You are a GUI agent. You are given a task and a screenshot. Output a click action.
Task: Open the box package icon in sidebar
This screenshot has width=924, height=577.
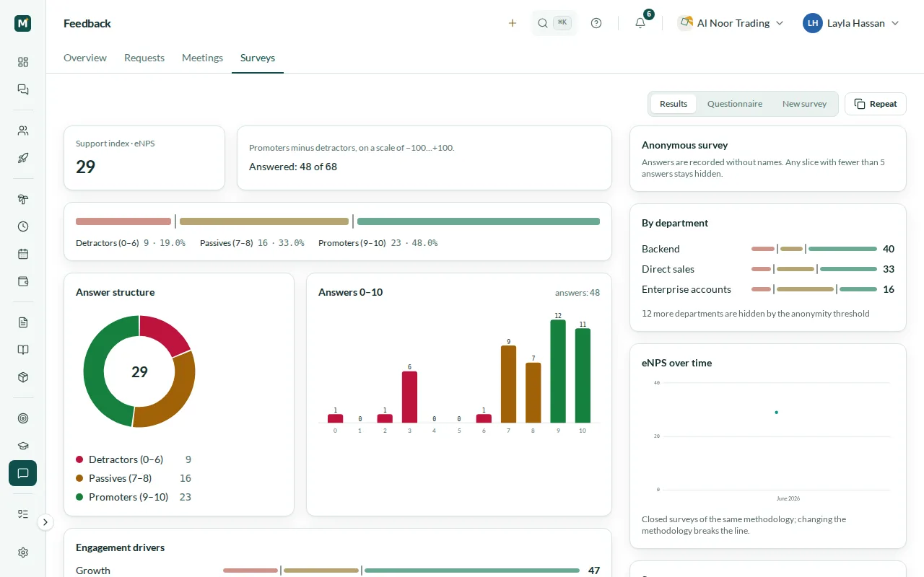(23, 377)
